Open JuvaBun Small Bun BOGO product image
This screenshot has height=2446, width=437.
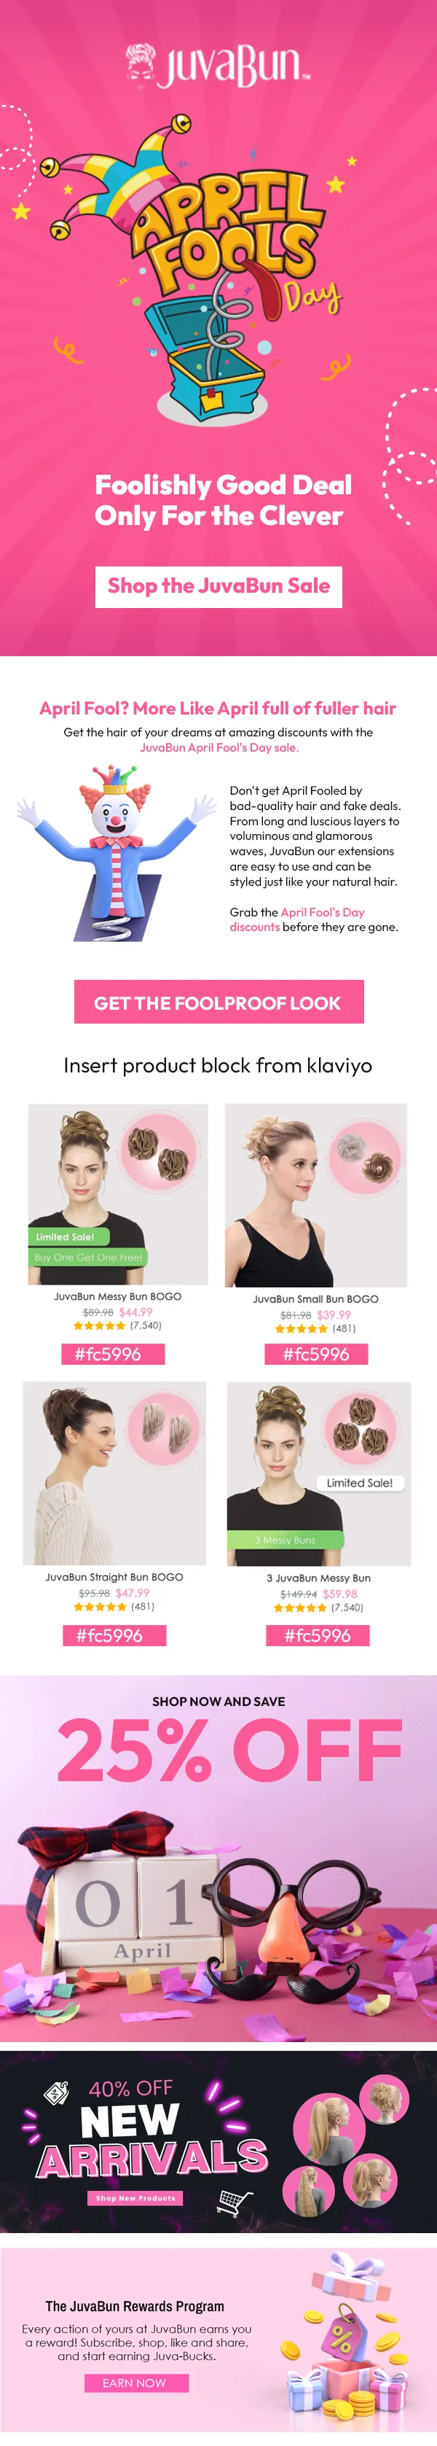[315, 1194]
